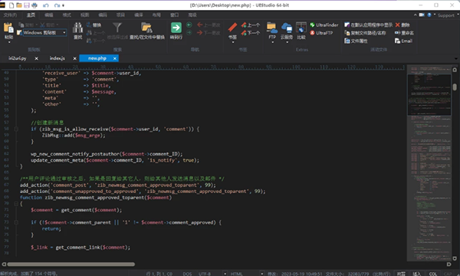Click the Print icon in title bar
The image size is (460, 276).
pyautogui.click(x=34, y=5)
